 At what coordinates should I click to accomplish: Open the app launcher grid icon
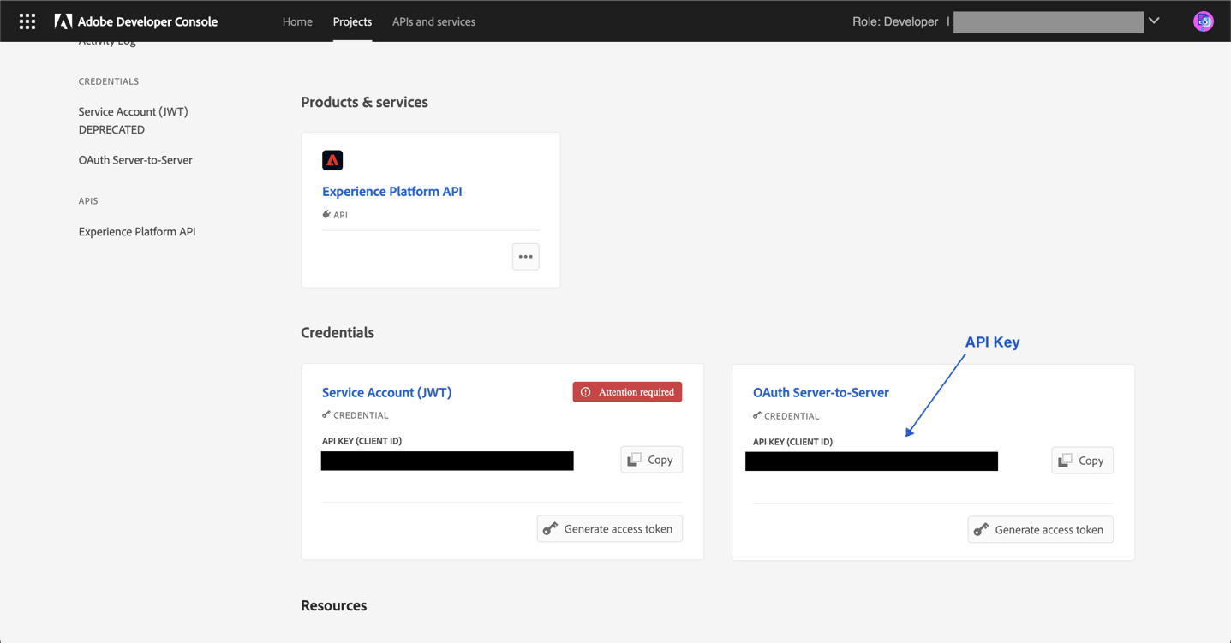coord(27,21)
